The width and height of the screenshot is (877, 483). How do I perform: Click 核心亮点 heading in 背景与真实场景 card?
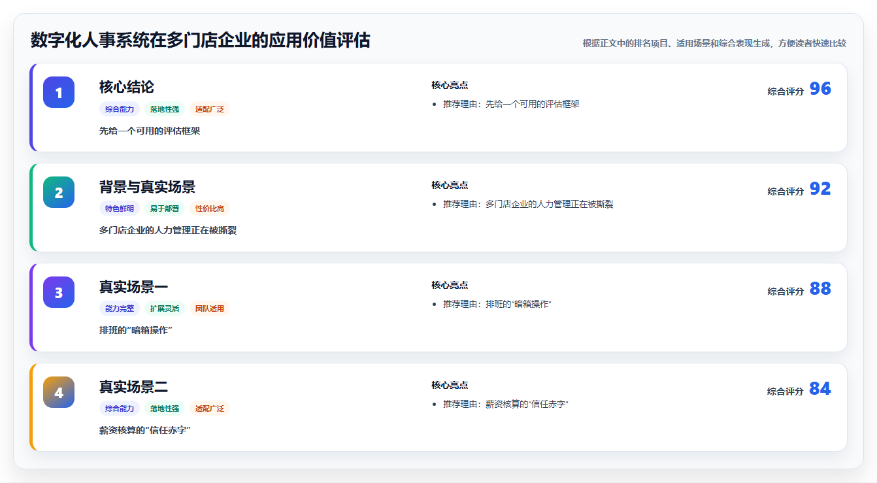(450, 185)
